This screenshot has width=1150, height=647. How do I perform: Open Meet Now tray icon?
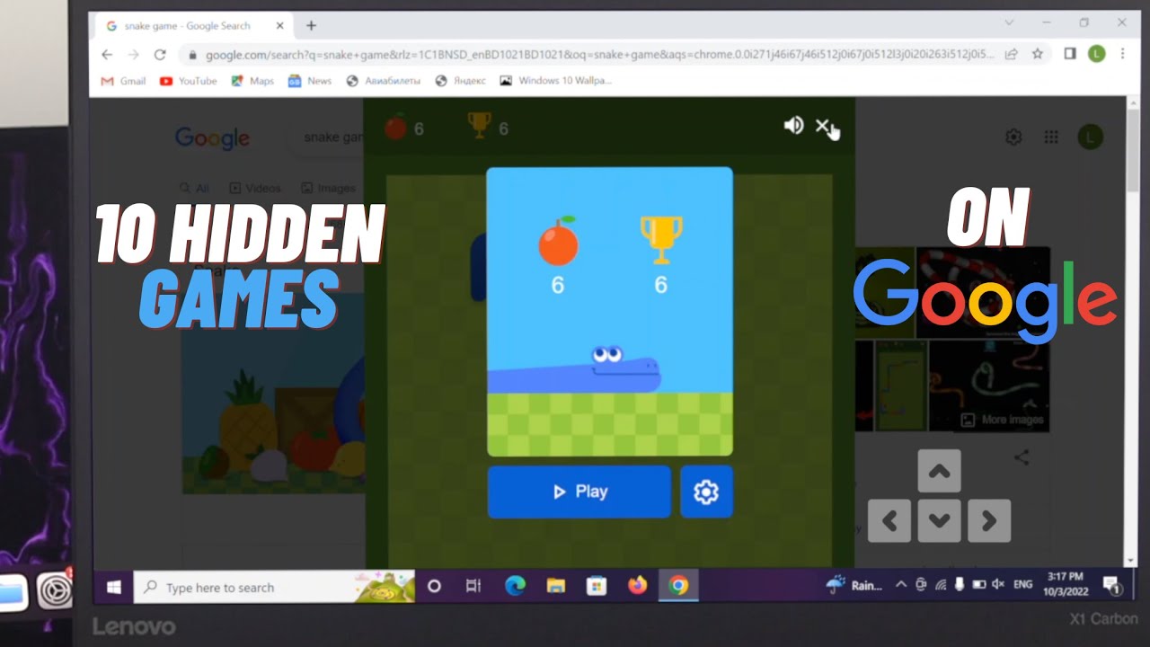[x=921, y=585]
